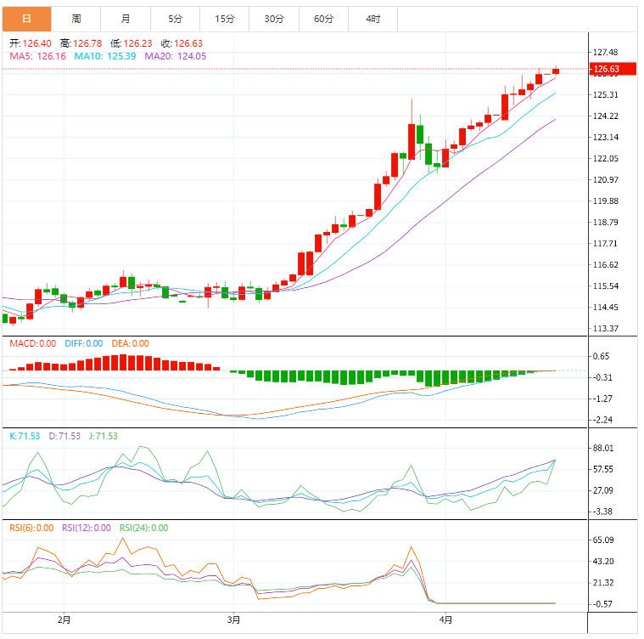Show the 30分 interval chart
This screenshot has width=644, height=639.
click(x=274, y=18)
